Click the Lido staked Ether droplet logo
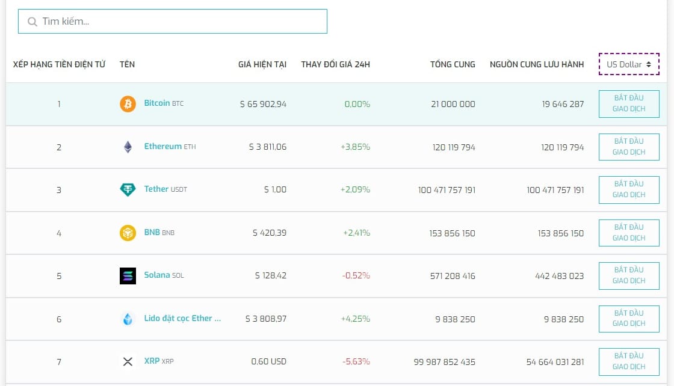The image size is (674, 386). click(x=128, y=319)
